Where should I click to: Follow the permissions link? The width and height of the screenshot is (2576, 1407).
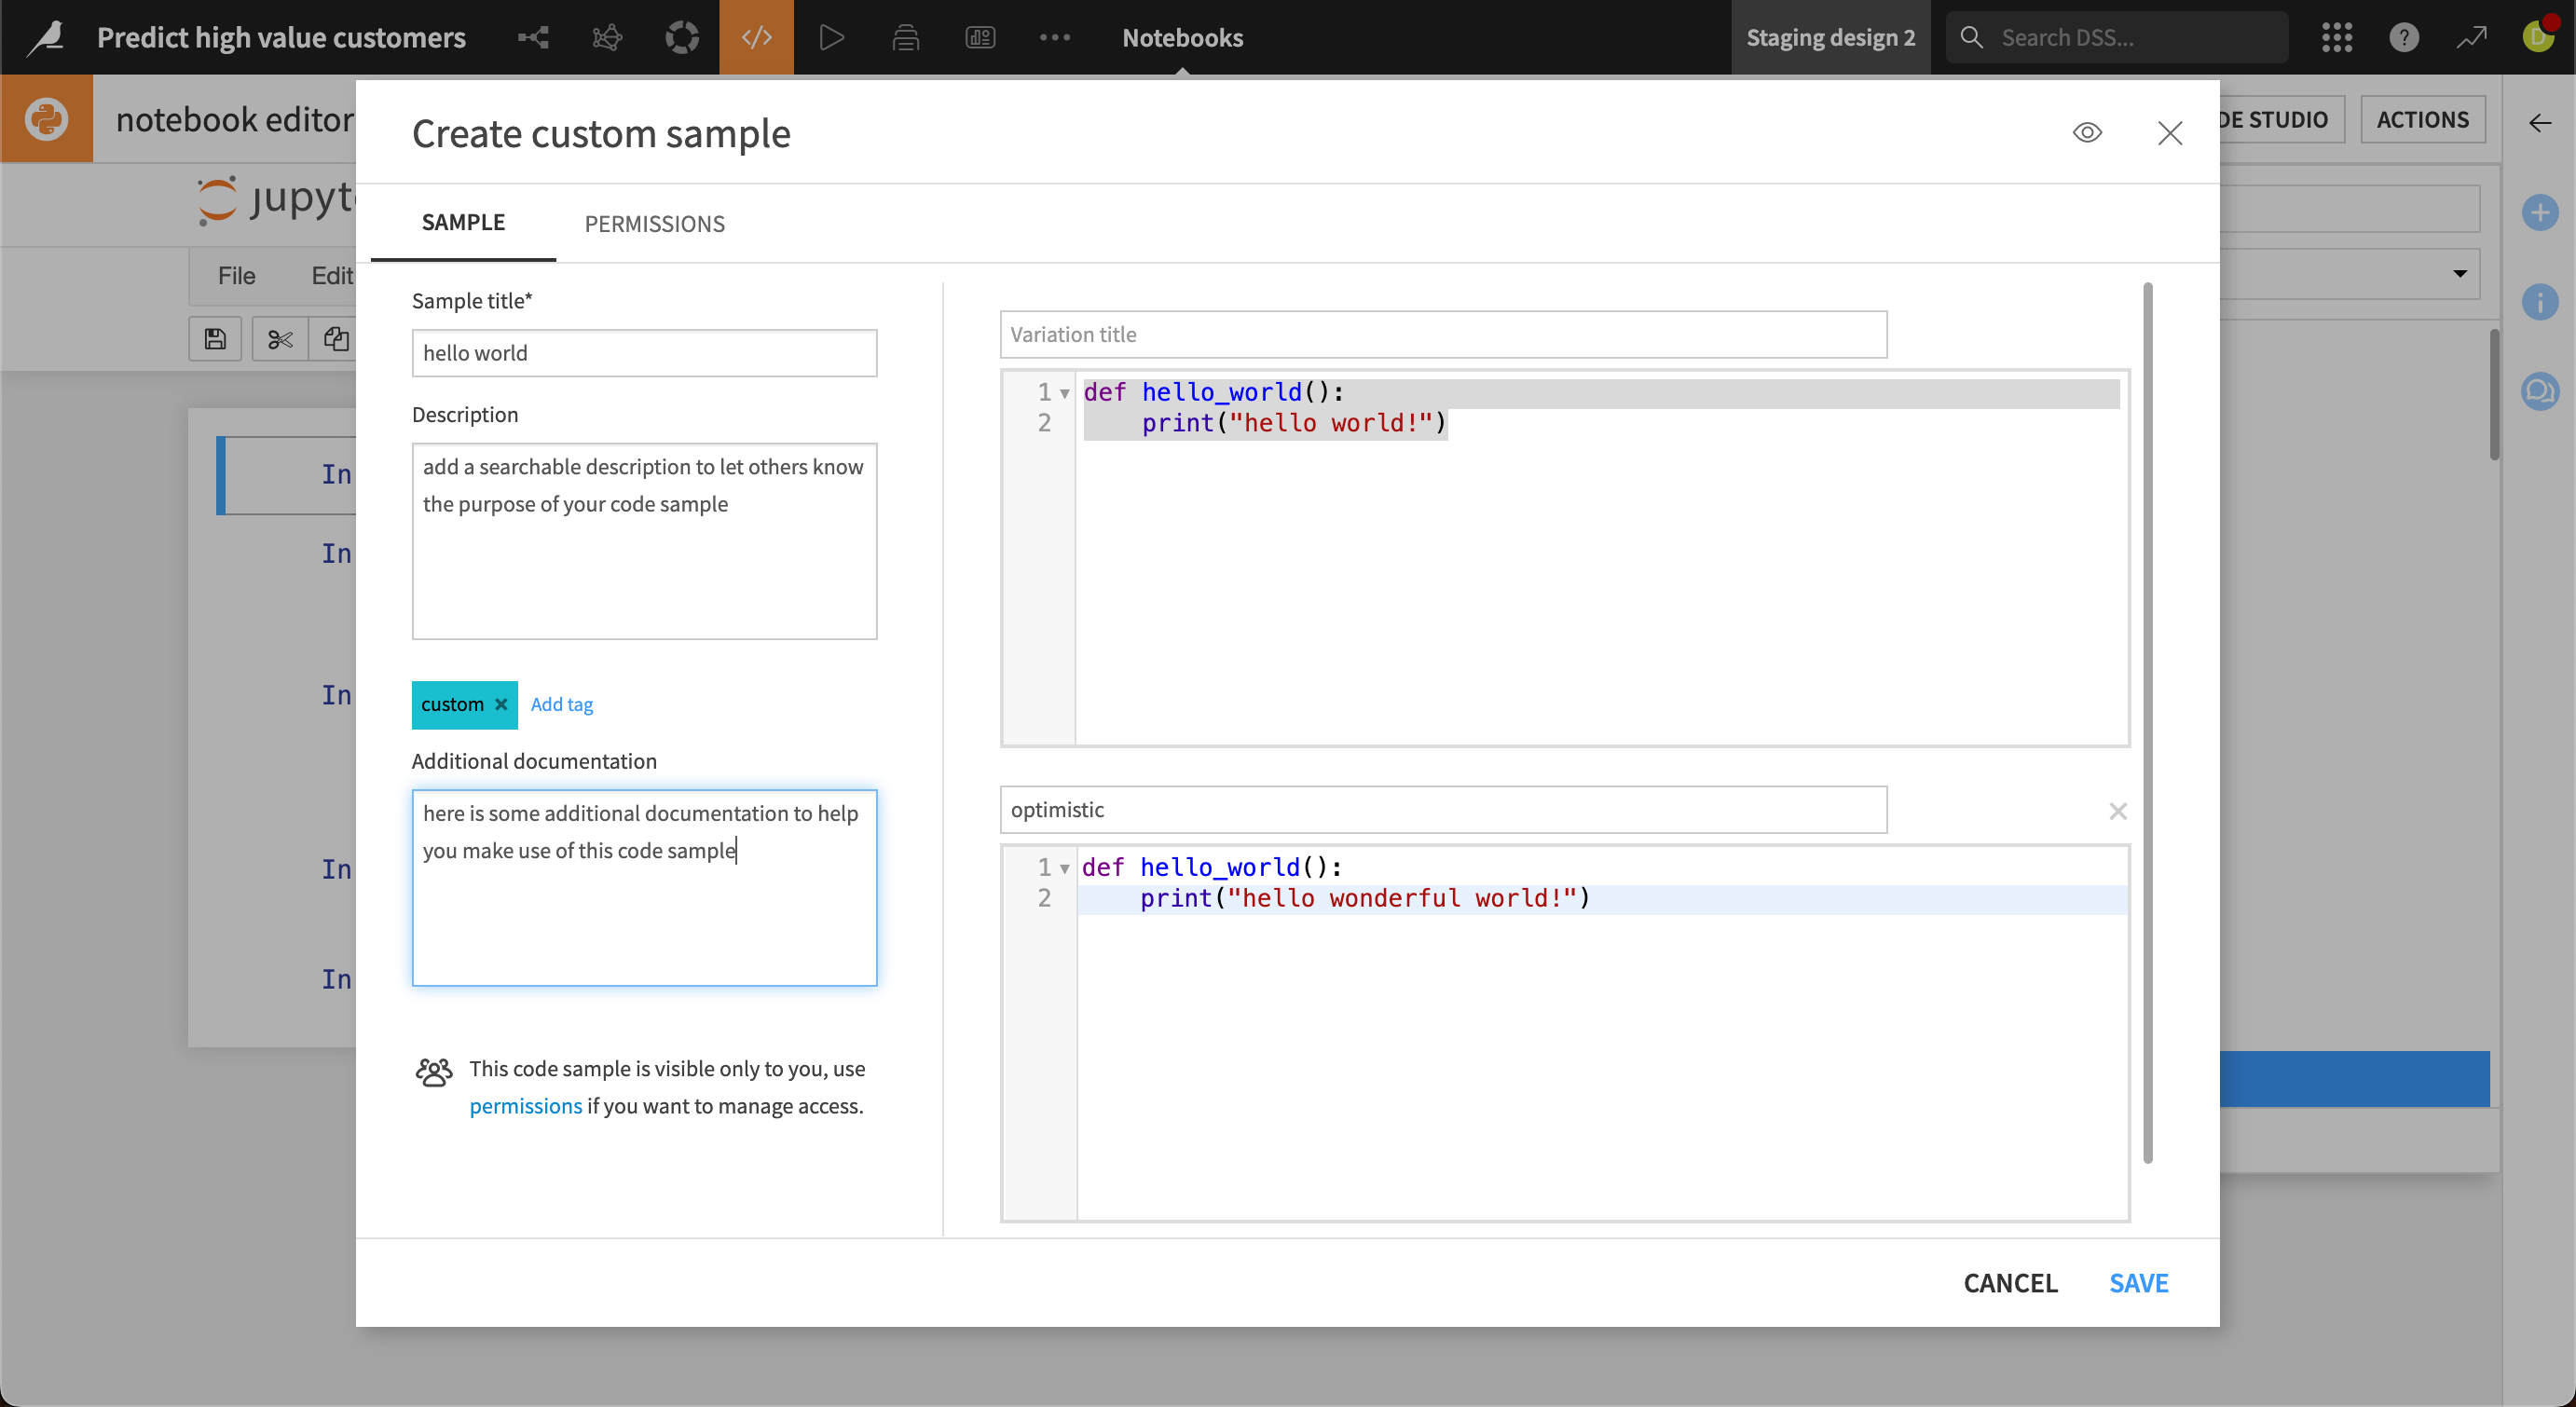coord(525,1106)
